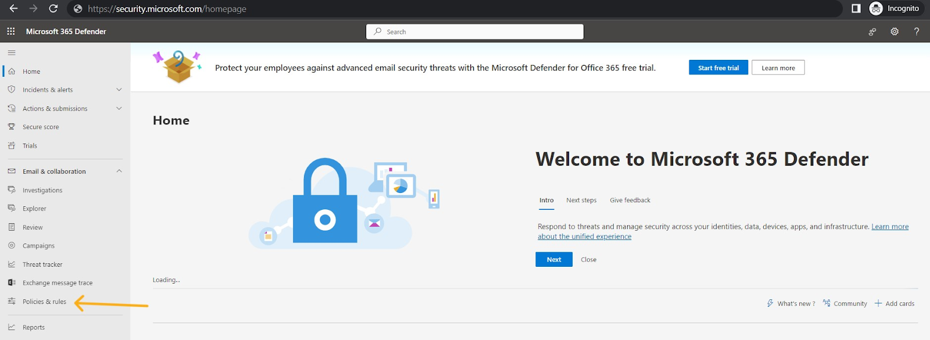This screenshot has height=340, width=930.
Task: Click Add cards
Action: [x=895, y=303]
